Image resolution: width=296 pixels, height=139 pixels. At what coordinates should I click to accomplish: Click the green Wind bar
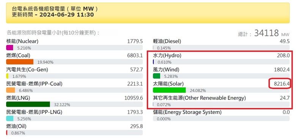[156, 76]
